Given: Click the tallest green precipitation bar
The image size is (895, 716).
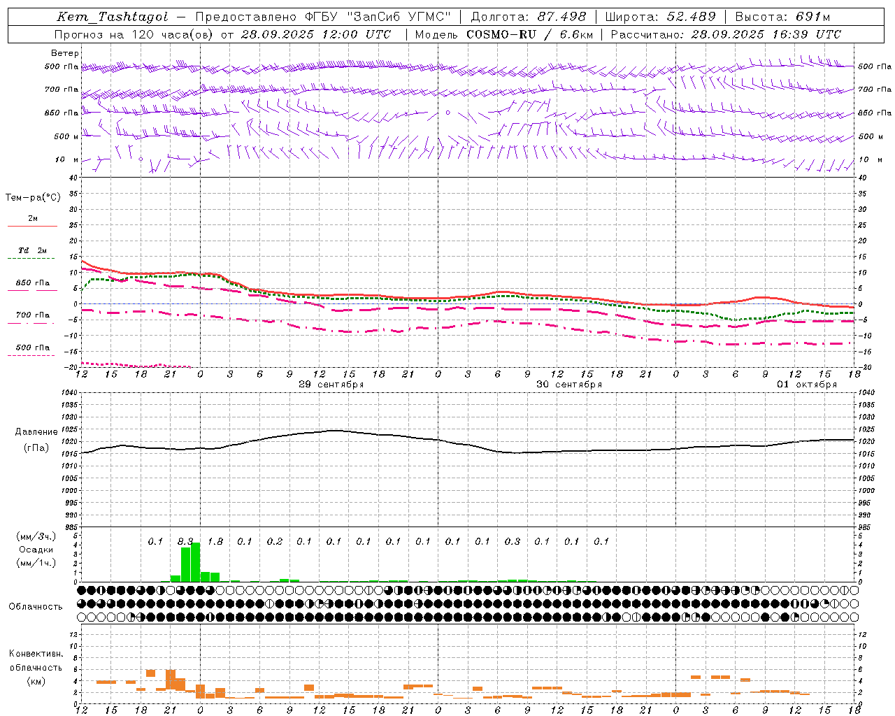Looking at the screenshot, I should [196, 562].
